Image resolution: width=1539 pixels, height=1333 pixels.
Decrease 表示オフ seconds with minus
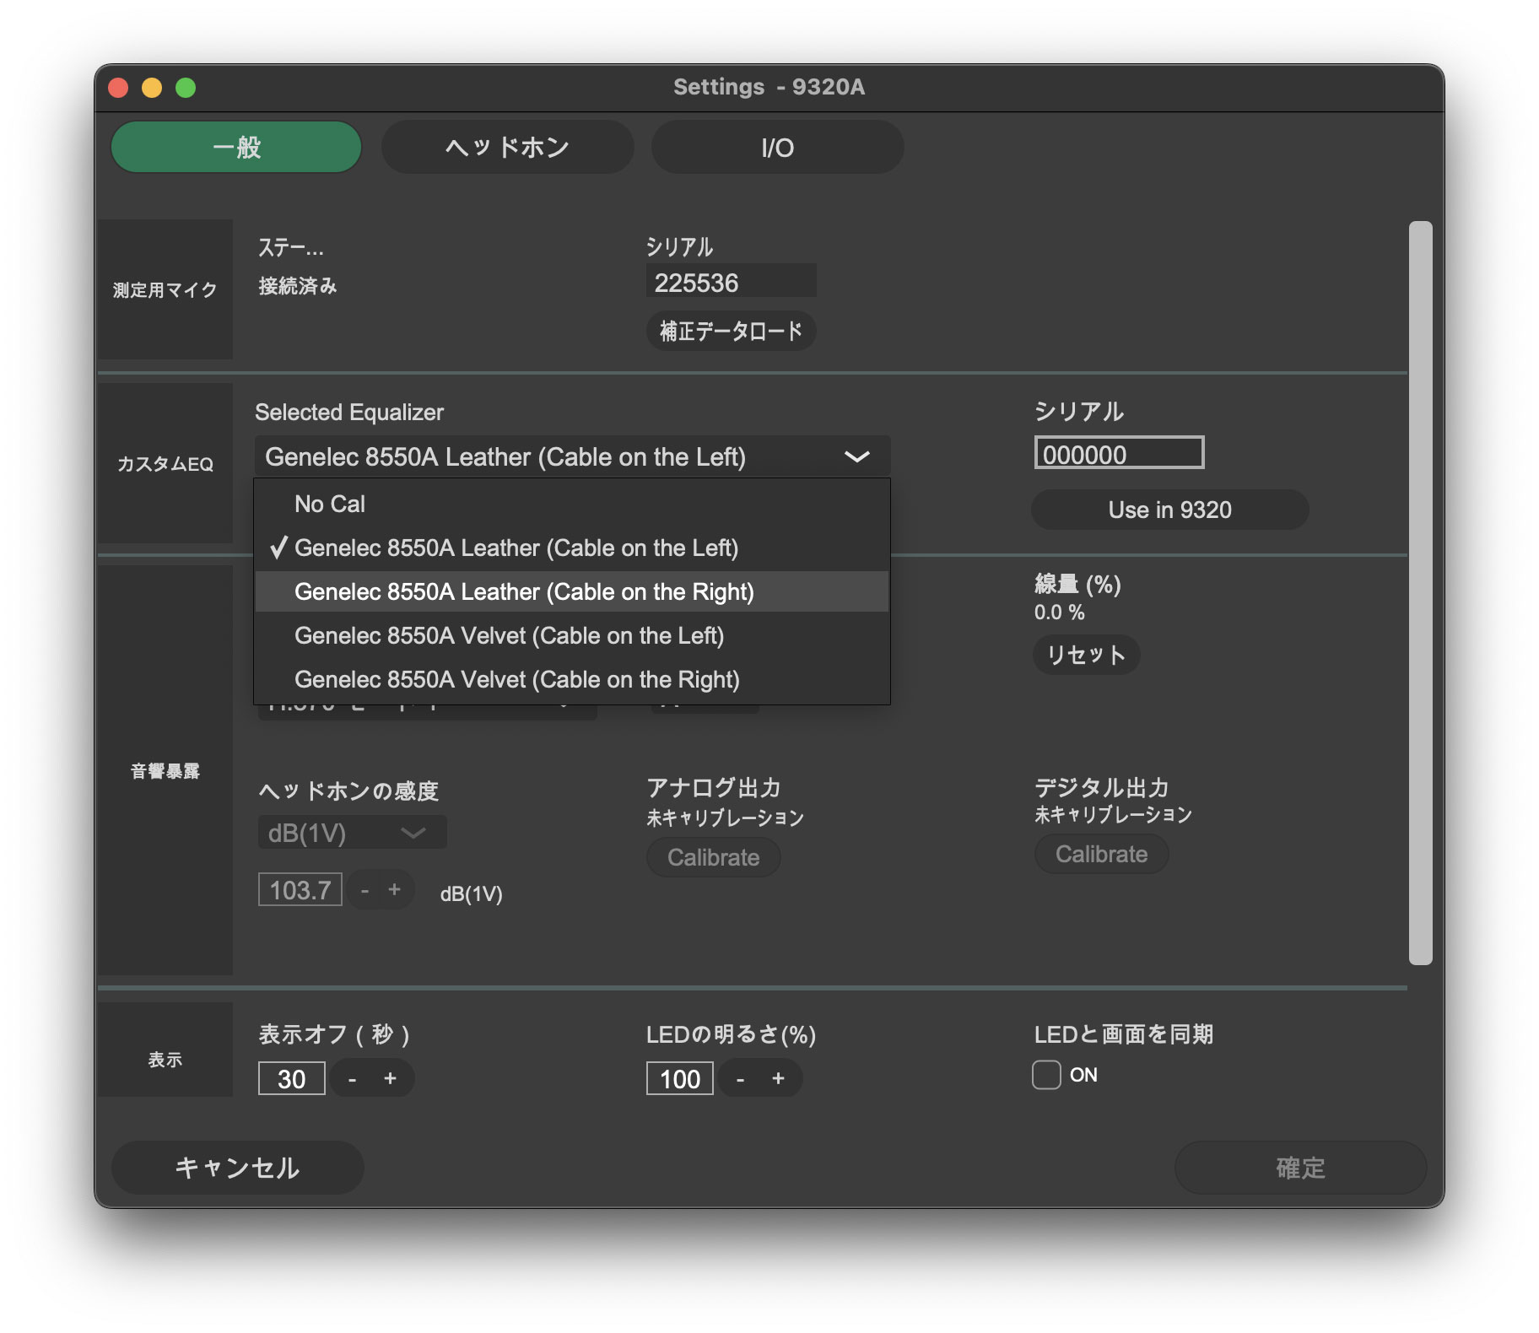pyautogui.click(x=352, y=1078)
